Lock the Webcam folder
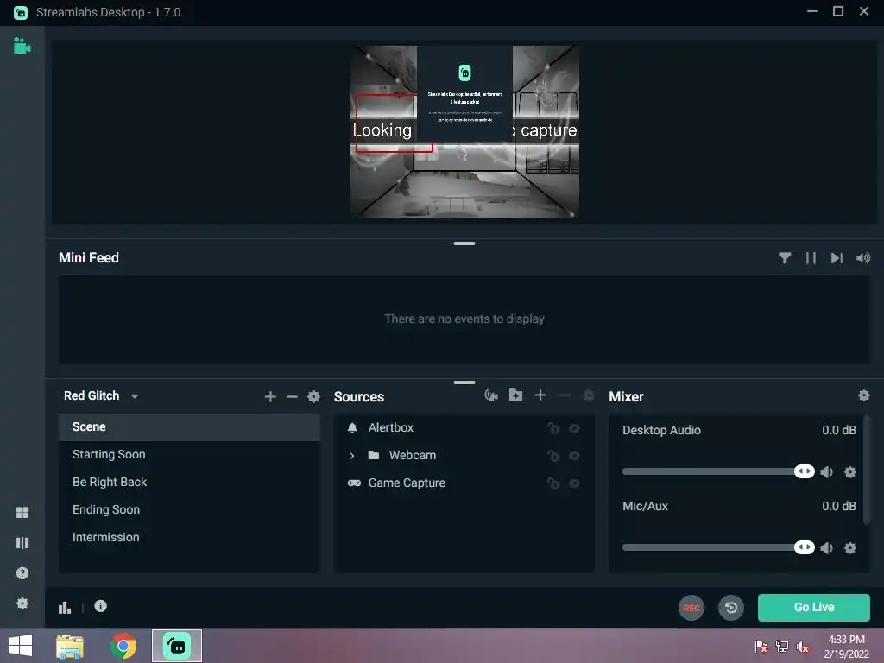Viewport: 884px width, 663px height. tap(553, 456)
